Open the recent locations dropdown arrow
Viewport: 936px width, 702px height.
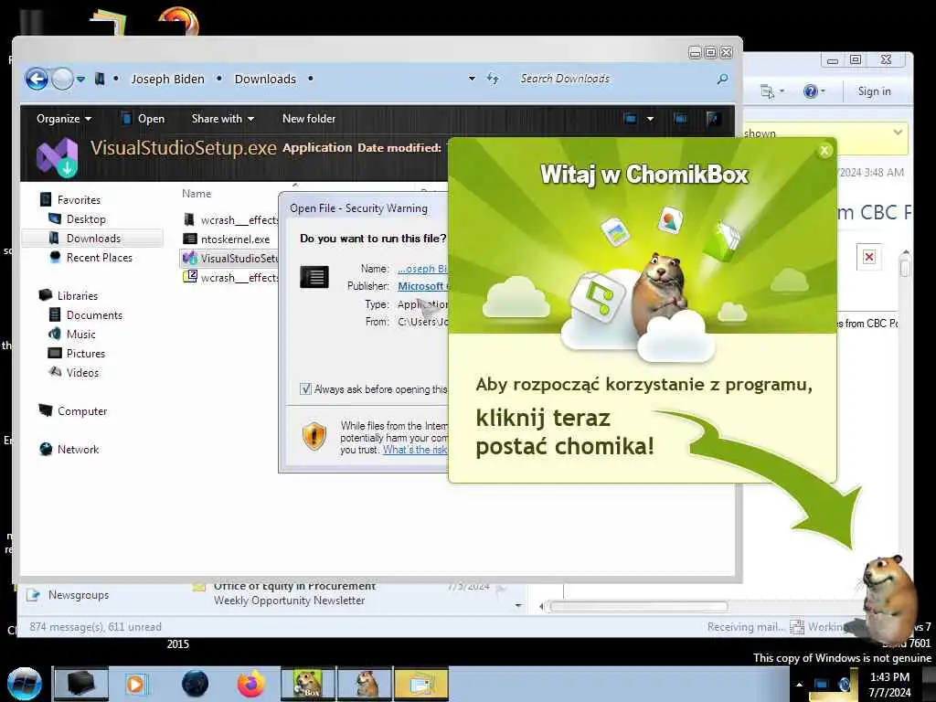[80, 79]
